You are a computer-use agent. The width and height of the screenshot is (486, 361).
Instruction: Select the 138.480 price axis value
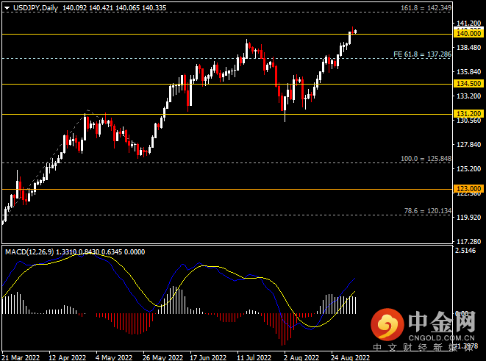pyautogui.click(x=469, y=47)
